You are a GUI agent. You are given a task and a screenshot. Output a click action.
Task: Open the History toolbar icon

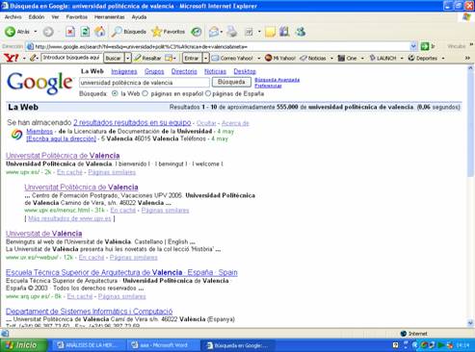tap(197, 32)
